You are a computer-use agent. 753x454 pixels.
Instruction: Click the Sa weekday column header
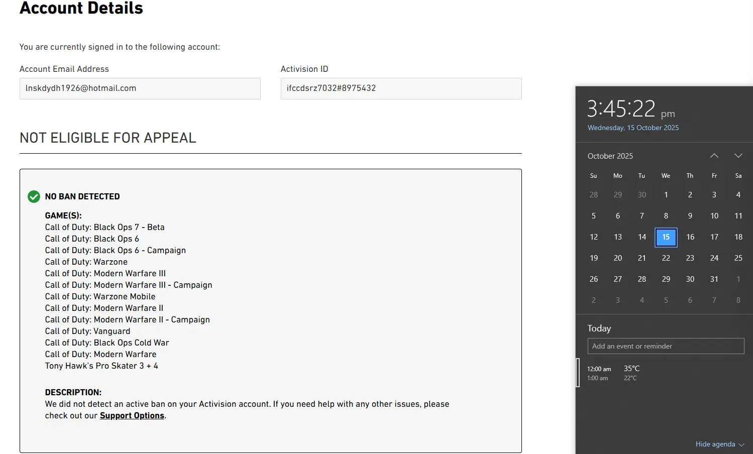(738, 176)
